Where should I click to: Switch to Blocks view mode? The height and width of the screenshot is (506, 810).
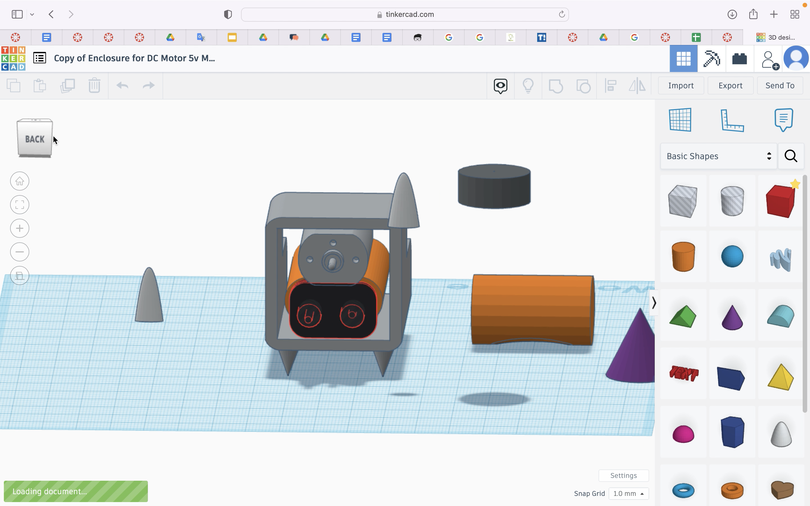coord(711,59)
